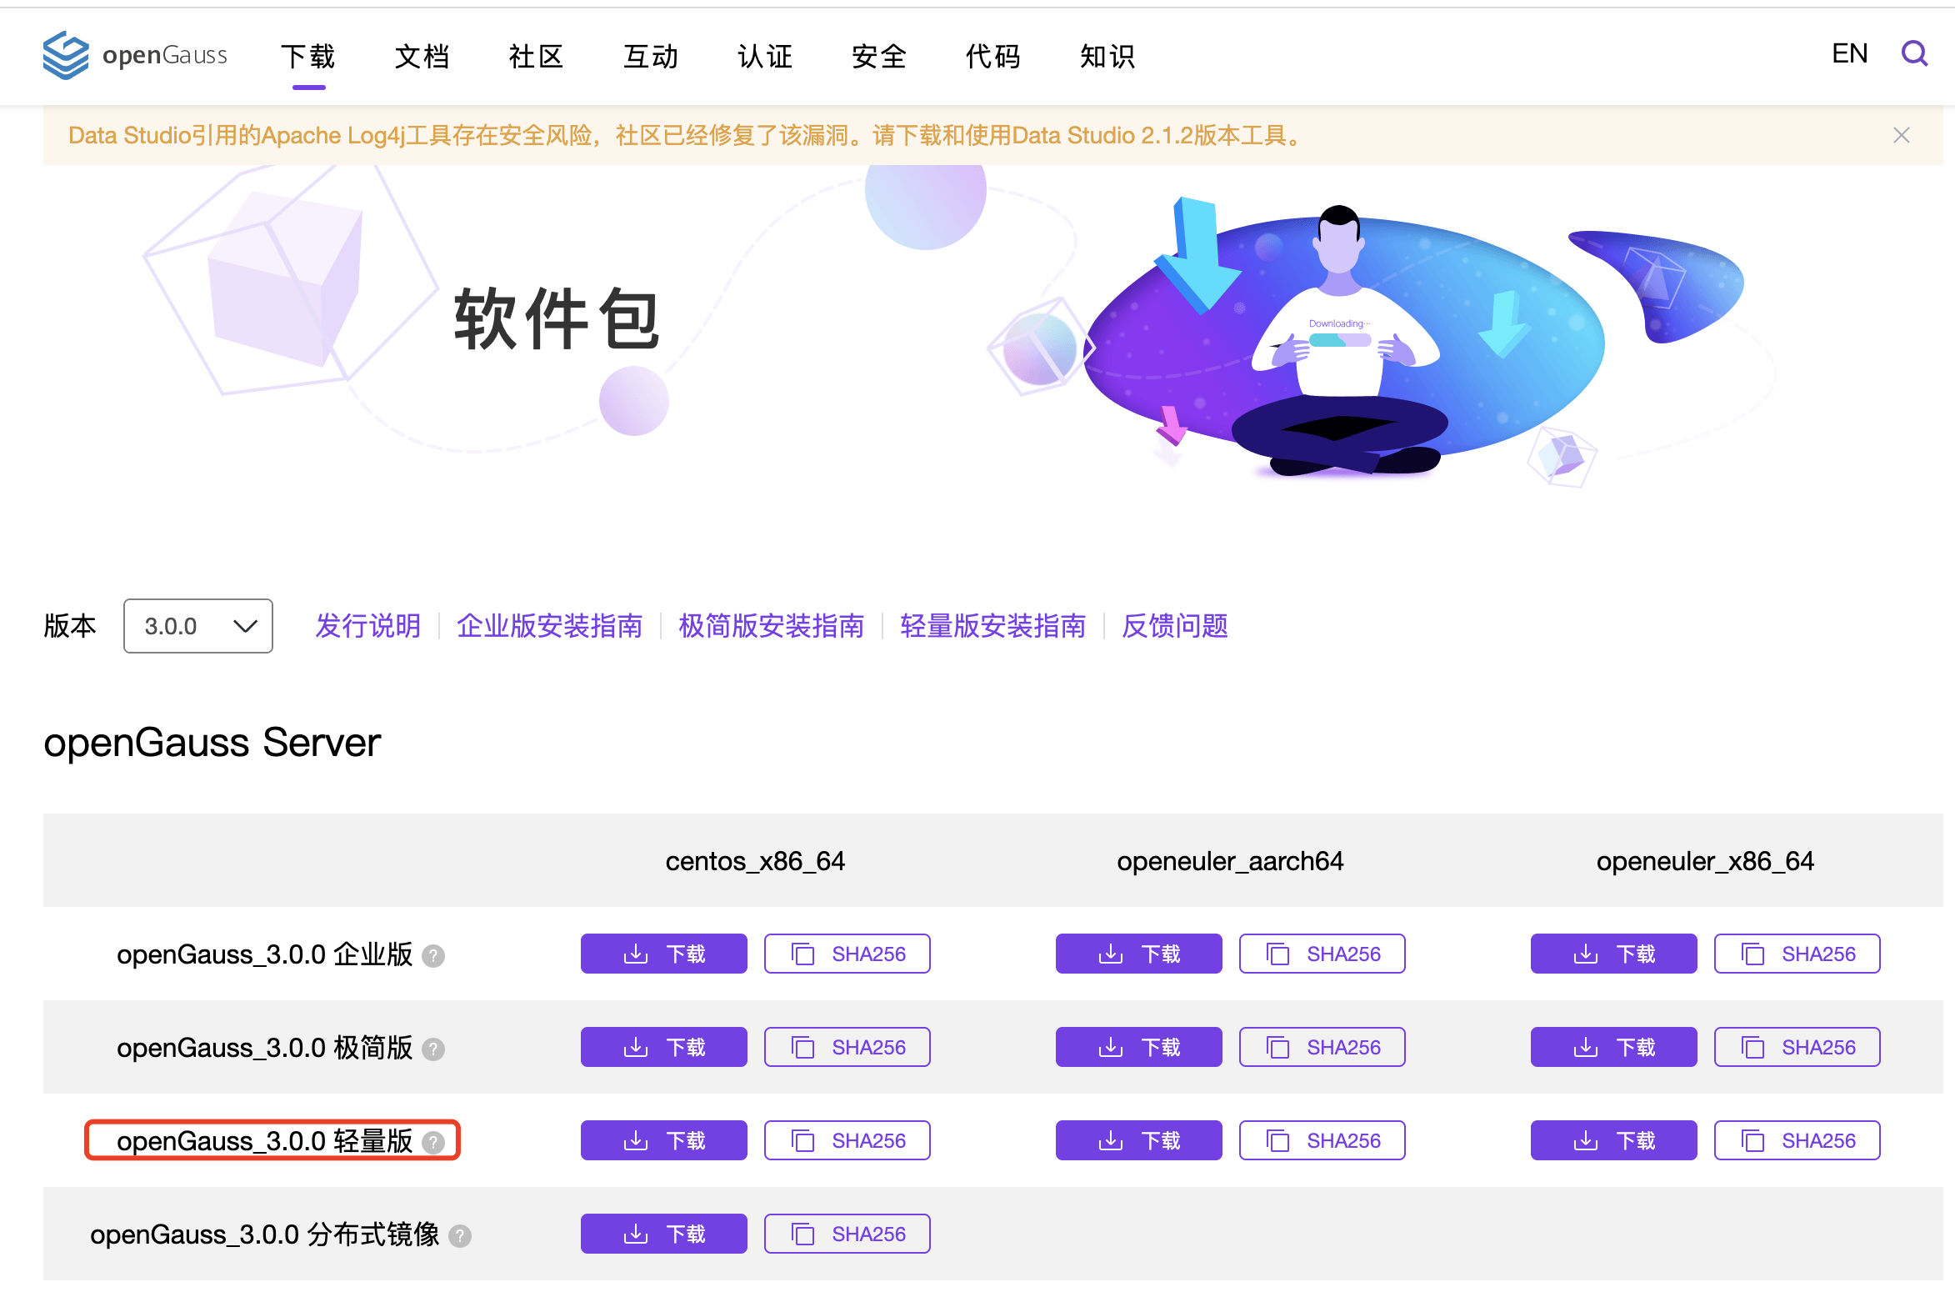The width and height of the screenshot is (1955, 1302).
Task: Download 企业版 for centos_x86_64
Action: (664, 954)
